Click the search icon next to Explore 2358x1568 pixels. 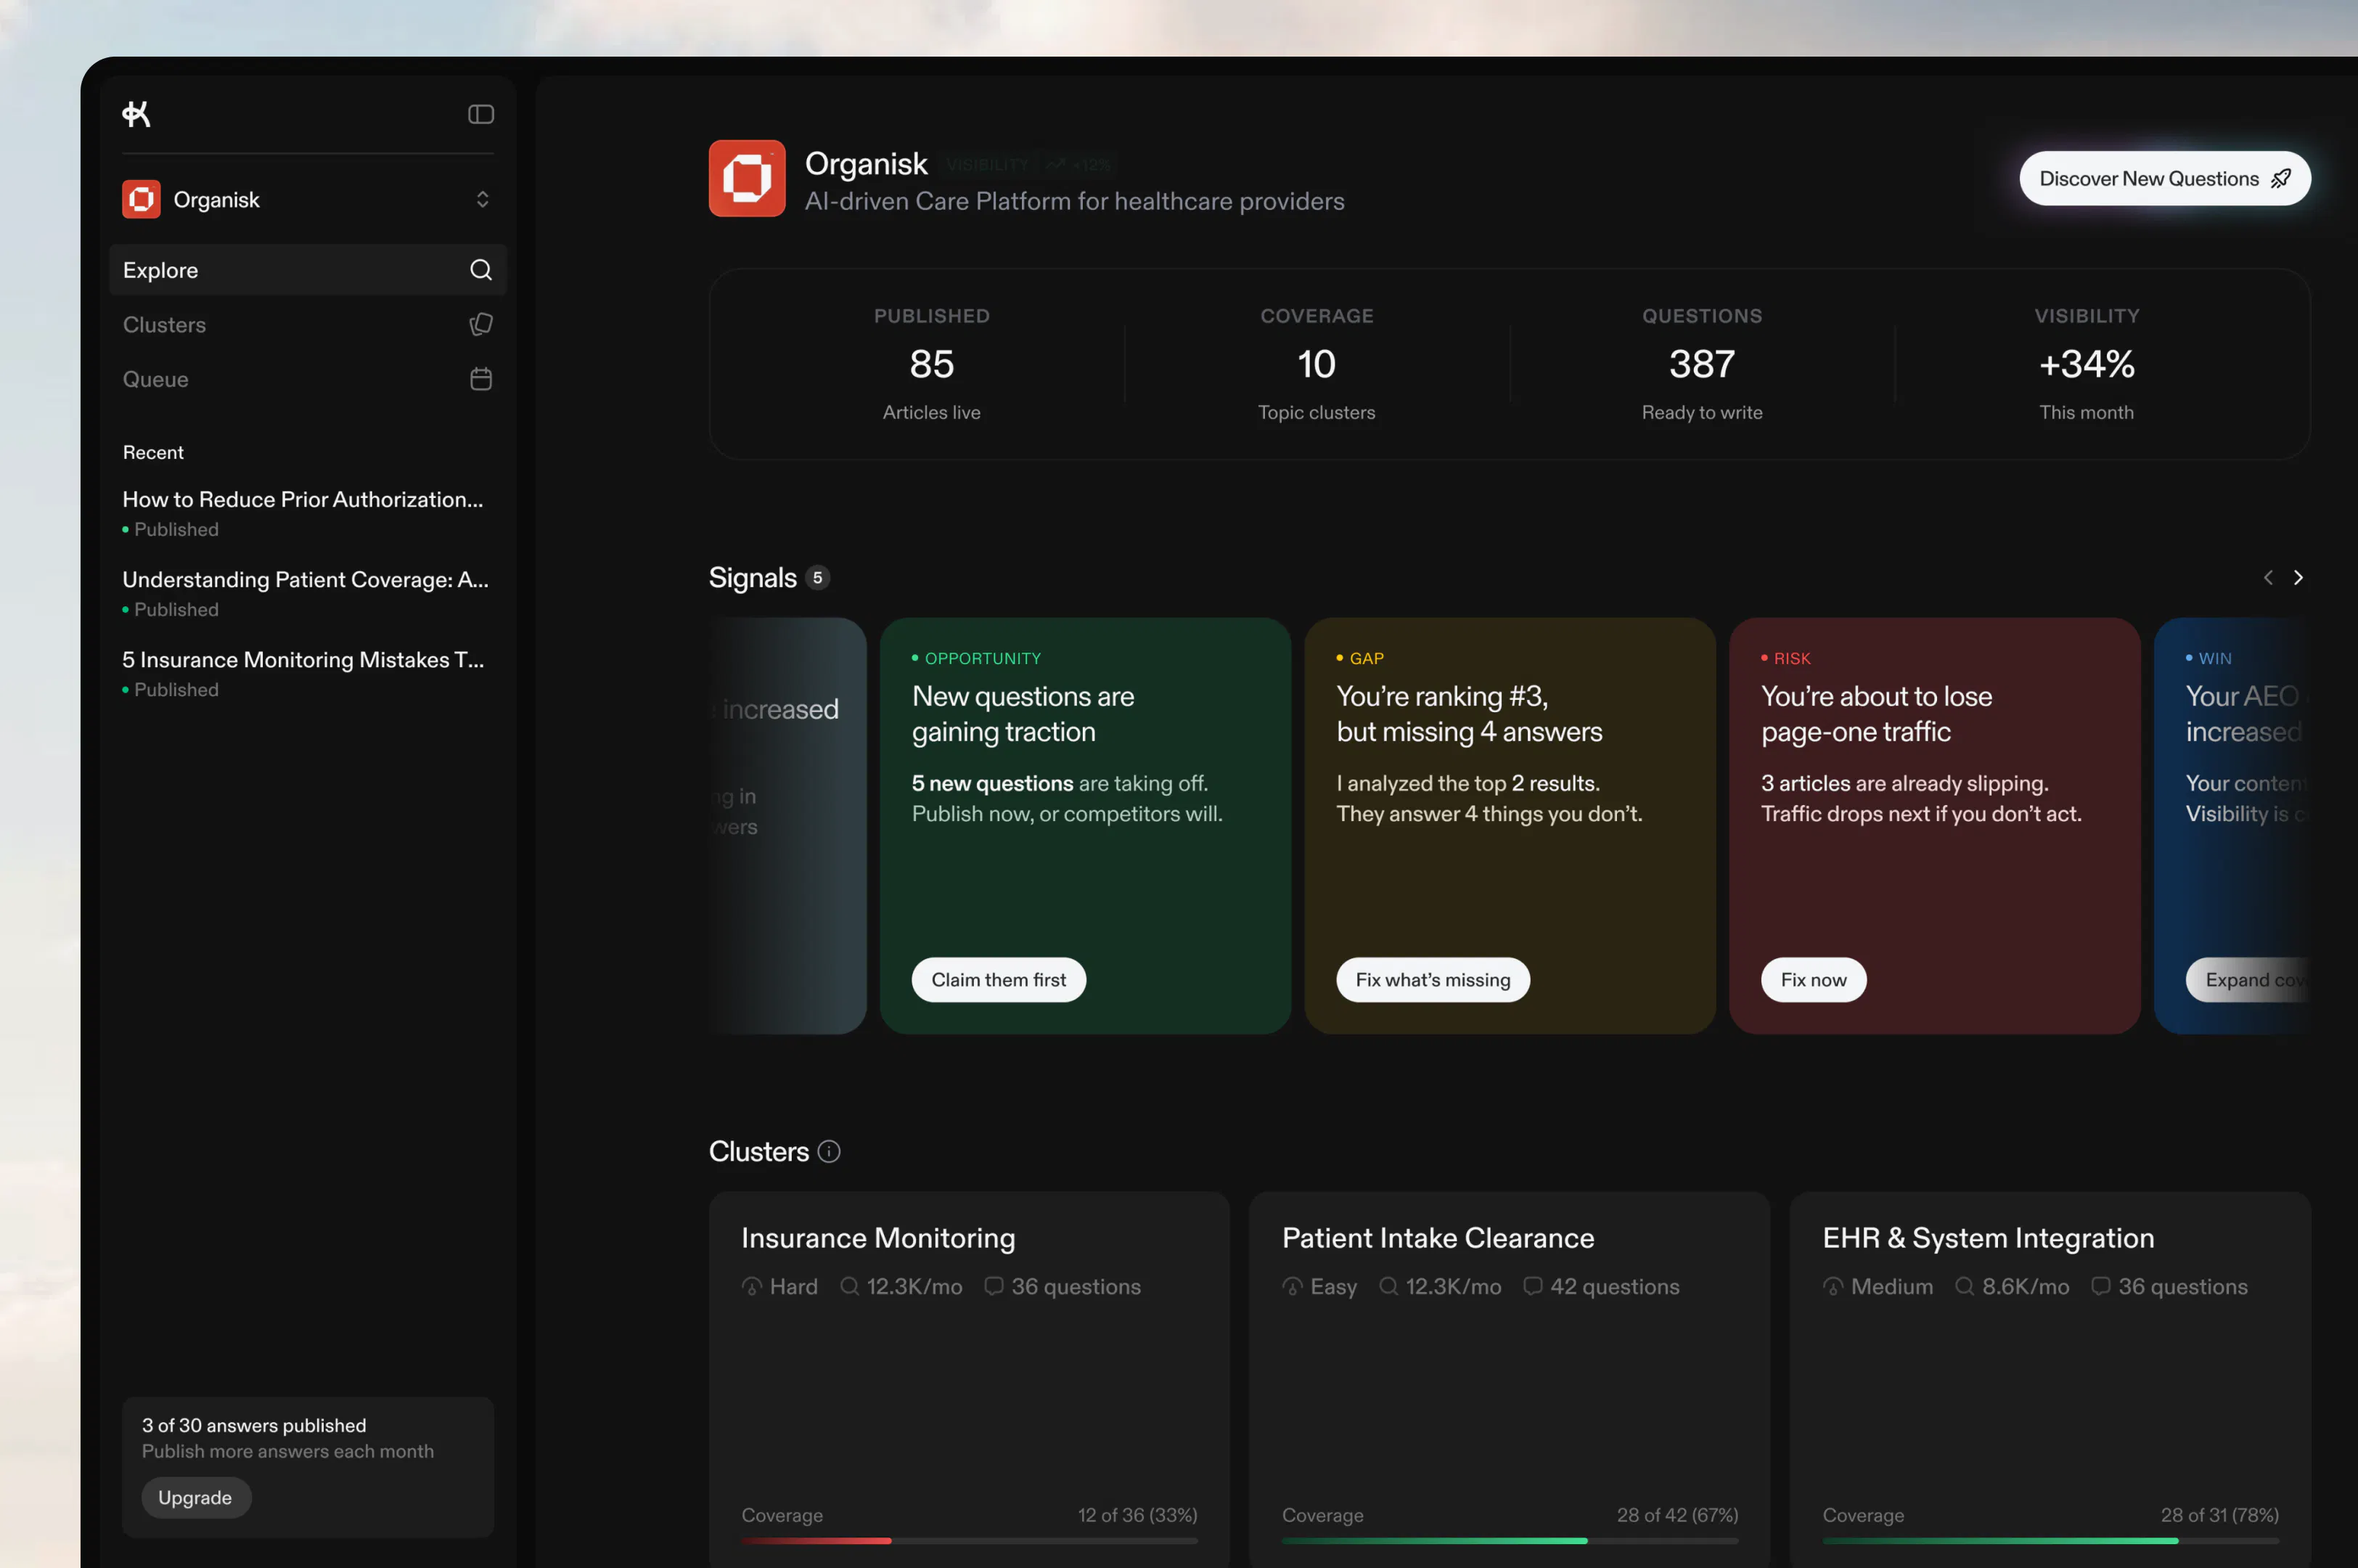480,270
